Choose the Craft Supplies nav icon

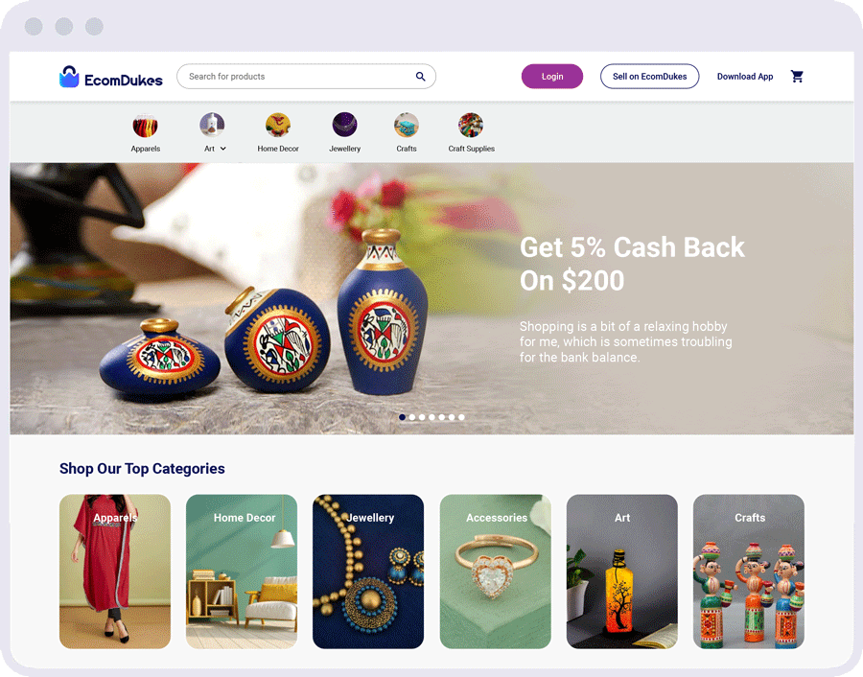pyautogui.click(x=471, y=125)
